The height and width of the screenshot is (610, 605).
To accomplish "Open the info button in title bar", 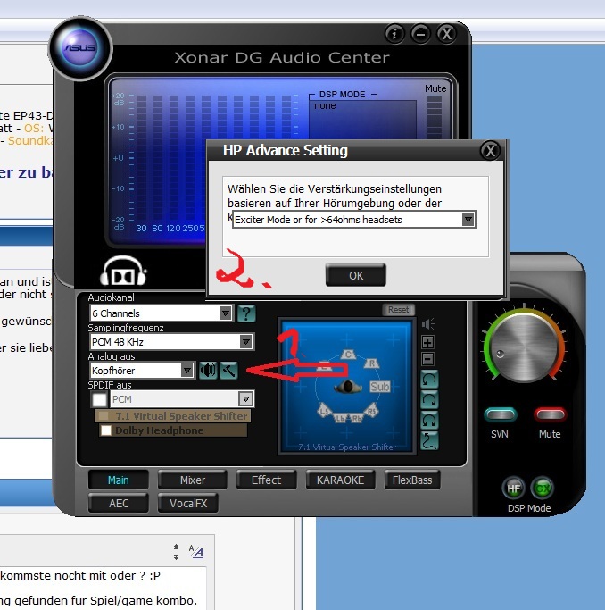I will click(394, 34).
